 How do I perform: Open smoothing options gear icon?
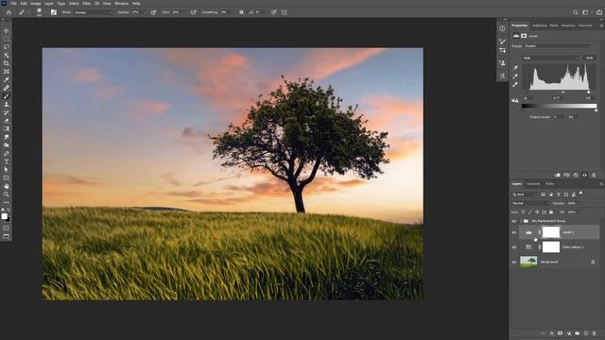[x=242, y=12]
